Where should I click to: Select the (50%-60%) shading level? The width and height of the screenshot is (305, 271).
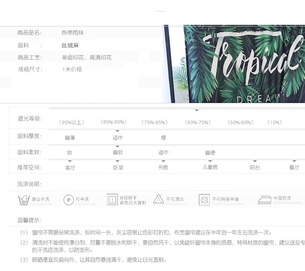tap(240, 122)
